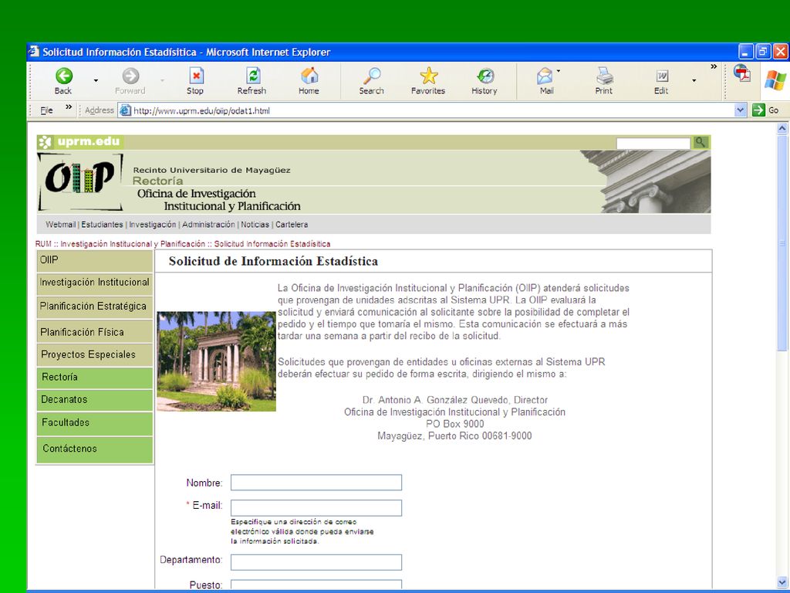Click the green Go arrow button
The width and height of the screenshot is (790, 593).
point(758,110)
